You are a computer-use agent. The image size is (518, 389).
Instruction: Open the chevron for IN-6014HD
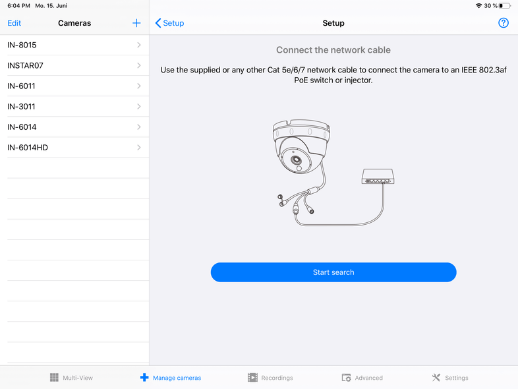tap(139, 148)
